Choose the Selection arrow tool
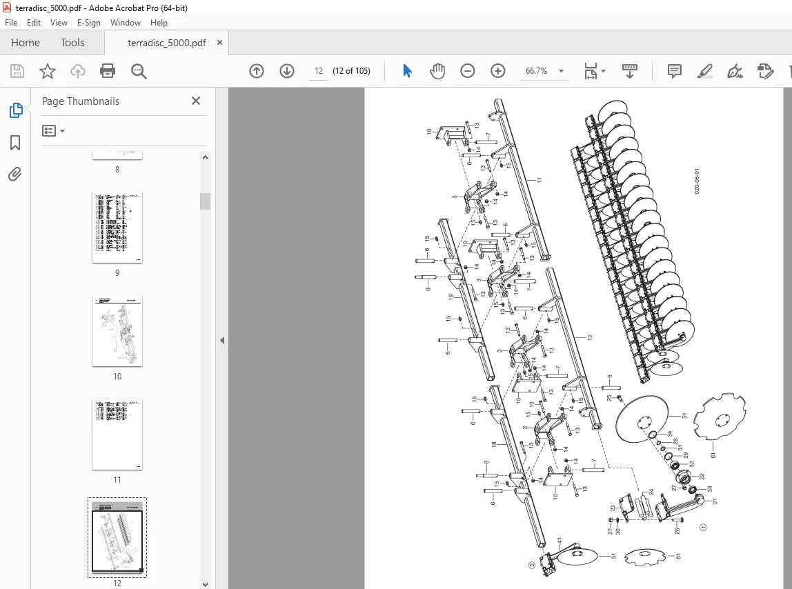 pos(407,71)
